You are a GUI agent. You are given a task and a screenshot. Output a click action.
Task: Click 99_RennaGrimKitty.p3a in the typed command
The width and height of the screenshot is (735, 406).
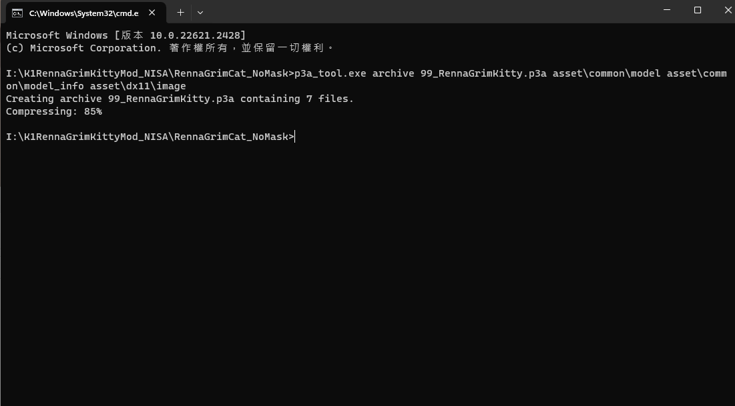pyautogui.click(x=483, y=73)
